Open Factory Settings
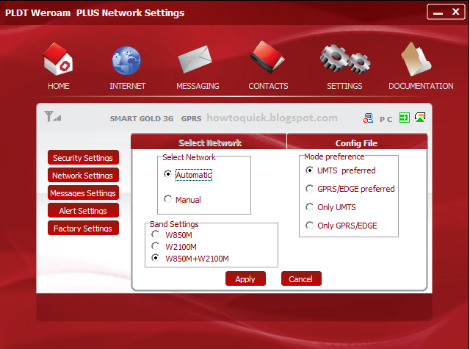This screenshot has width=470, height=349. pos(83,229)
